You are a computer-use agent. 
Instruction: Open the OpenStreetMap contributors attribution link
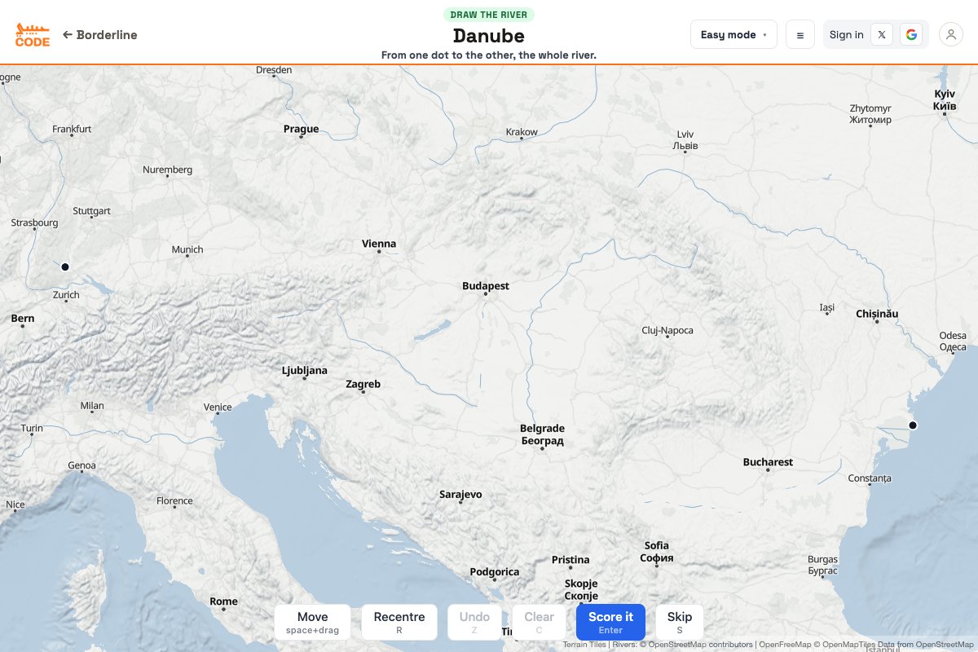tap(701, 645)
